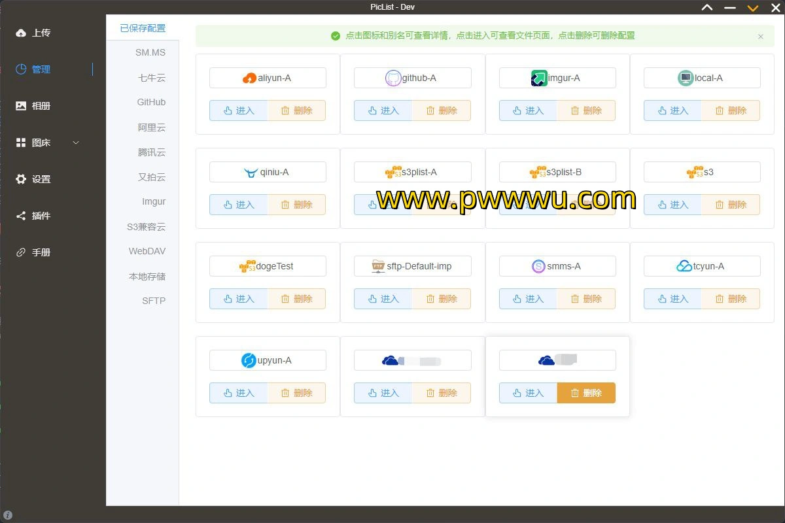Screen dimensions: 785x523
Task: Click 删除 for the s3 config
Action: (x=731, y=205)
